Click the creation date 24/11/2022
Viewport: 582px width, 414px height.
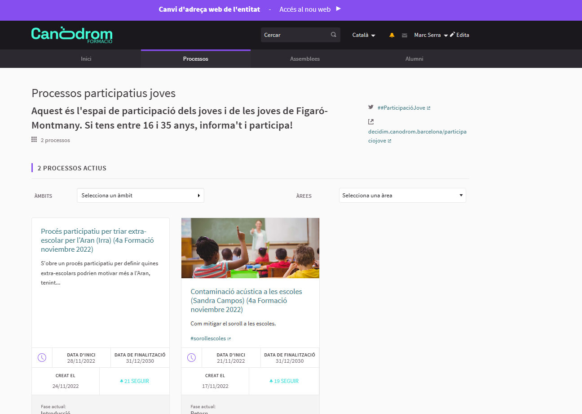point(66,386)
